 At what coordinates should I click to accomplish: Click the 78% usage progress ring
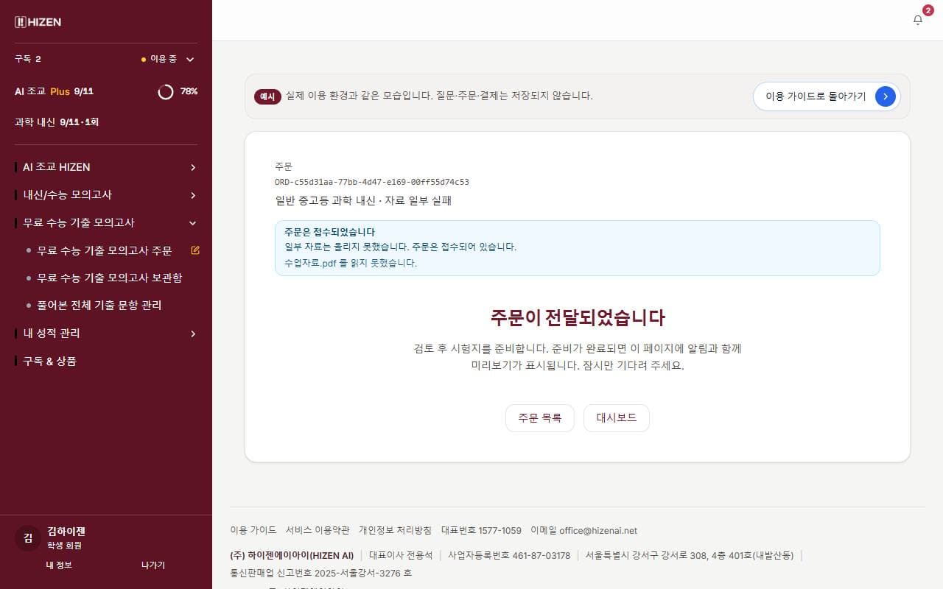click(x=166, y=91)
